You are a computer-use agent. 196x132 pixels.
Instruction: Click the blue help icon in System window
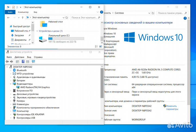click(185, 18)
